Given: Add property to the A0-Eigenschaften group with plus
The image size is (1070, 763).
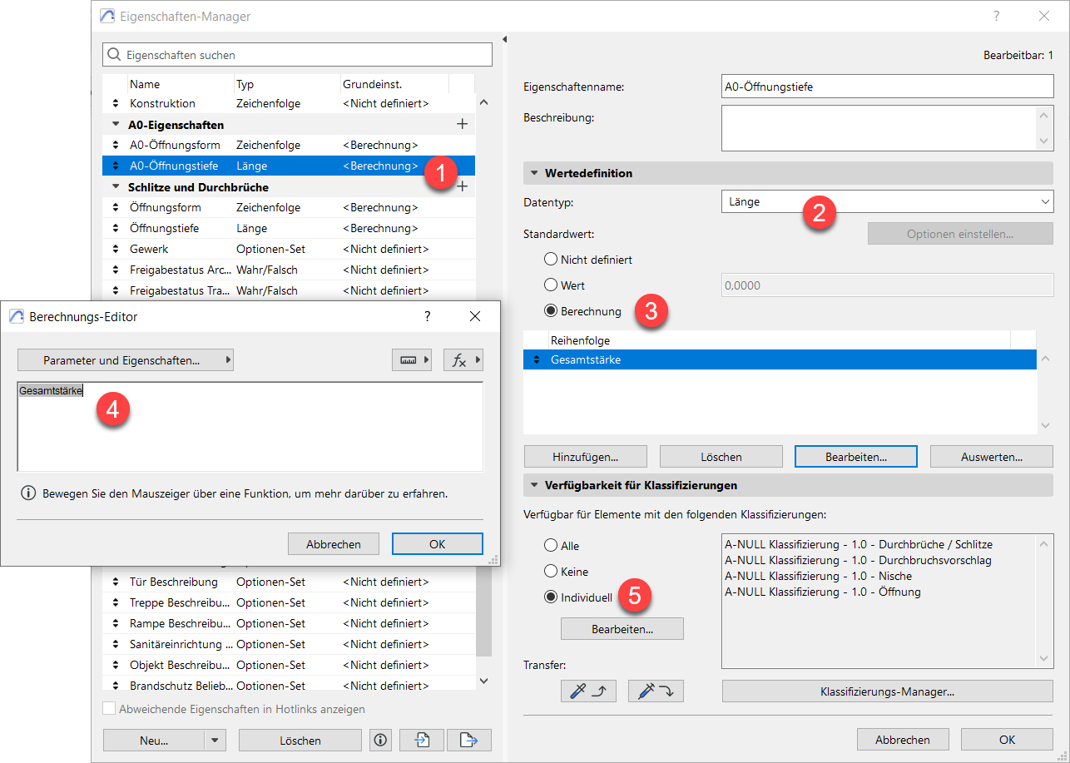Looking at the screenshot, I should pyautogui.click(x=463, y=124).
